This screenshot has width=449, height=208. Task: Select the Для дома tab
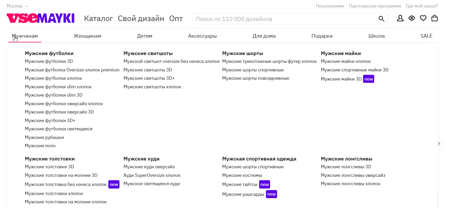(x=264, y=36)
